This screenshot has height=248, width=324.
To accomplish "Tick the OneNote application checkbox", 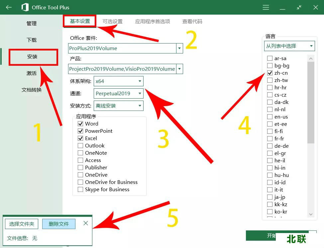I will click(80, 153).
